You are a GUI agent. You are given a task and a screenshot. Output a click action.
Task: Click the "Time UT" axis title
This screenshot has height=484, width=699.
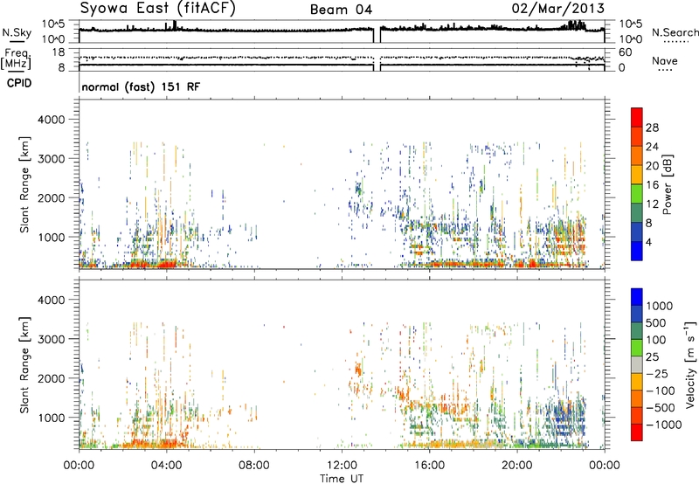click(x=342, y=479)
